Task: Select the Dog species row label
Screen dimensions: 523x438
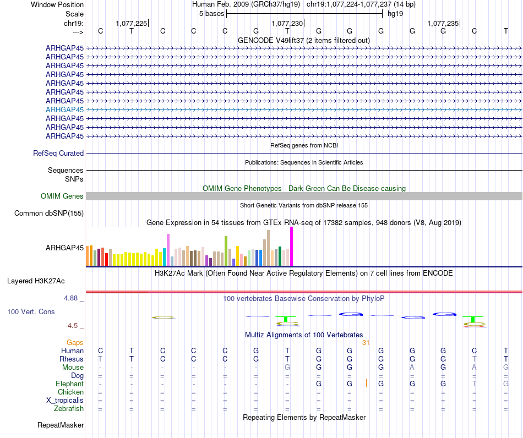Action: (78, 376)
